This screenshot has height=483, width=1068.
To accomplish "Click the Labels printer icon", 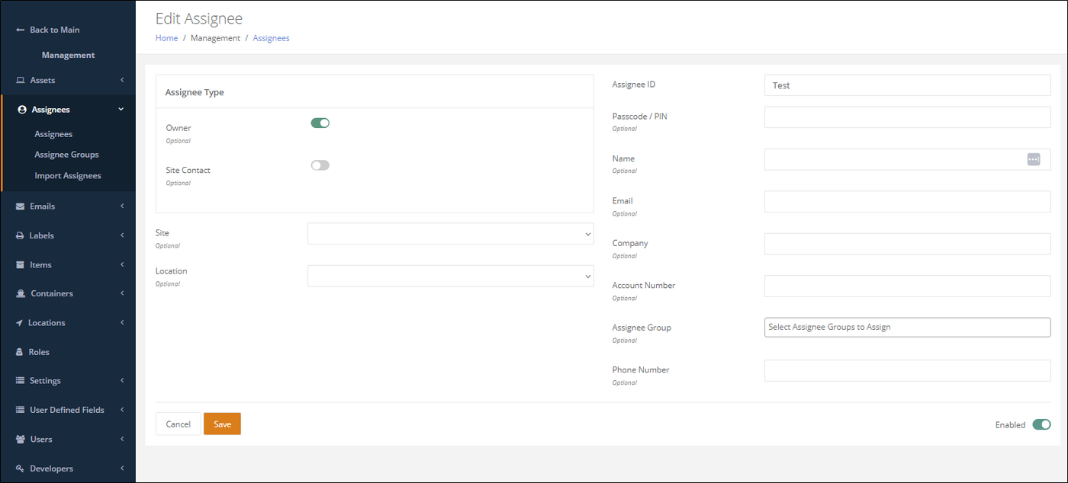I will 21,236.
